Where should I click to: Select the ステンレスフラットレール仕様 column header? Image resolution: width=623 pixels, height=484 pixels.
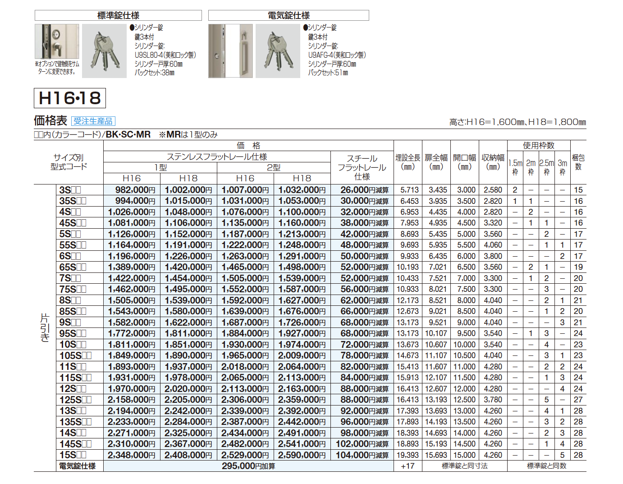coord(217,157)
